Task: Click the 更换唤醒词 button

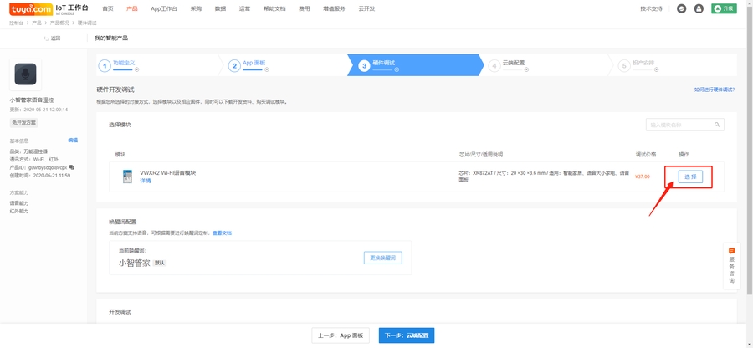Action: [x=382, y=258]
